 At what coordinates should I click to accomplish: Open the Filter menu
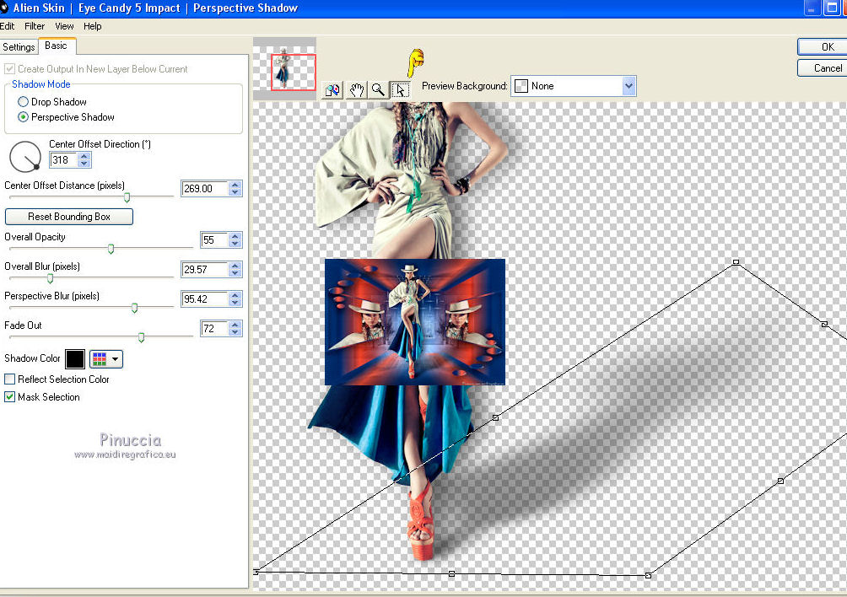click(x=35, y=26)
